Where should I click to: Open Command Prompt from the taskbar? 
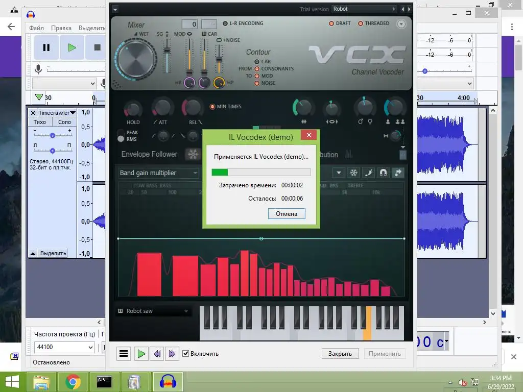click(x=104, y=382)
